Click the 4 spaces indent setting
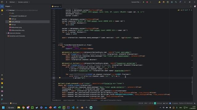The height and width of the screenshot is (110, 197). [x=175, y=103]
